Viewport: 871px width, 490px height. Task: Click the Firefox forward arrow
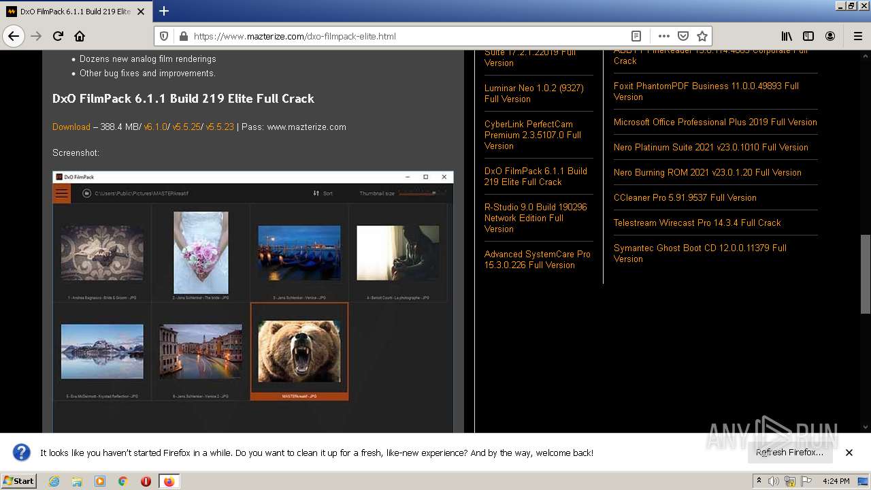click(37, 36)
